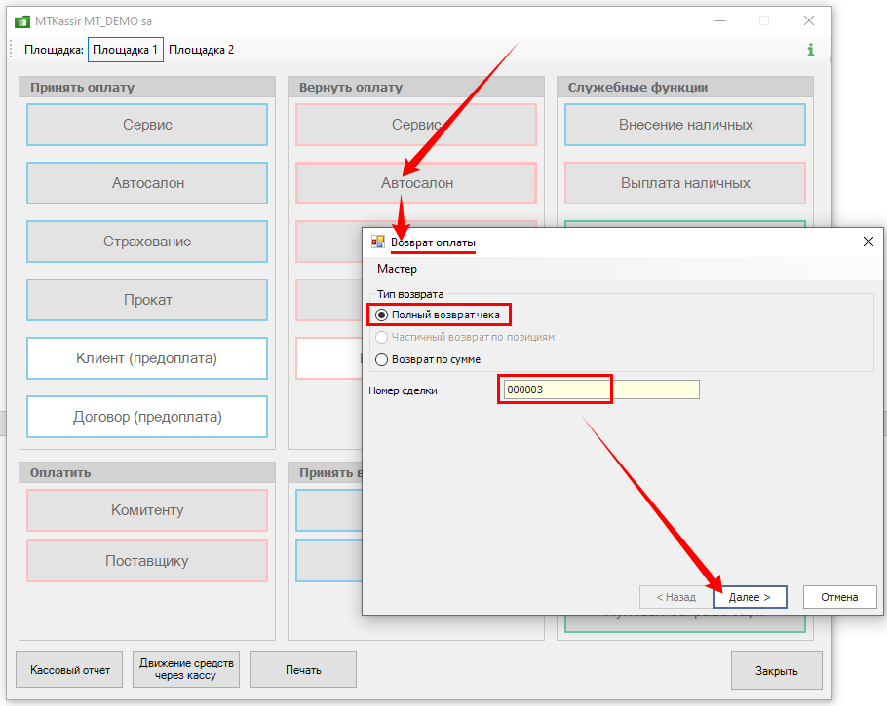887x706 pixels.
Task: Choose the Возврат по сумме option
Action: (x=382, y=359)
